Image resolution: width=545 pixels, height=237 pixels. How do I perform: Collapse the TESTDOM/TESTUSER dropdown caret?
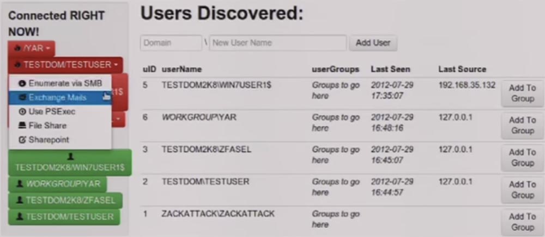point(116,65)
